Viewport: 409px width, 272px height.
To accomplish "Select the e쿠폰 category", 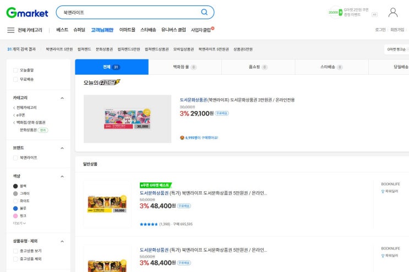I will [20, 115].
